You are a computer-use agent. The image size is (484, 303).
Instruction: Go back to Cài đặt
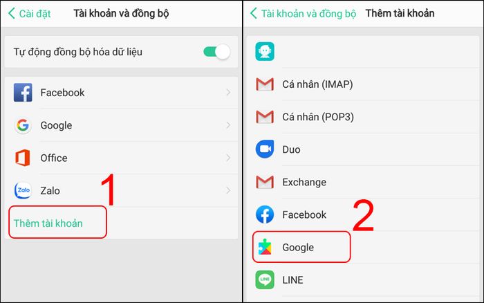point(29,14)
